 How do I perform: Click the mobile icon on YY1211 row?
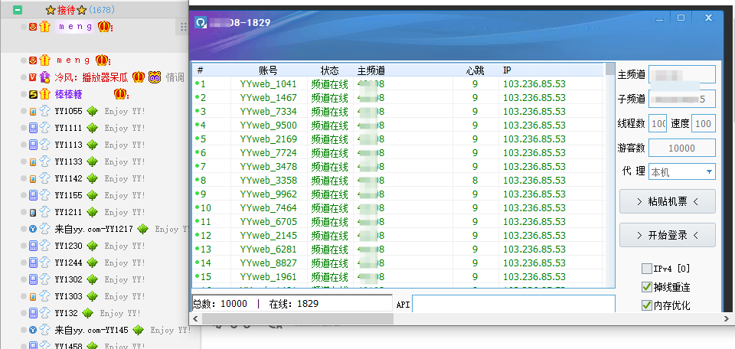click(x=32, y=212)
